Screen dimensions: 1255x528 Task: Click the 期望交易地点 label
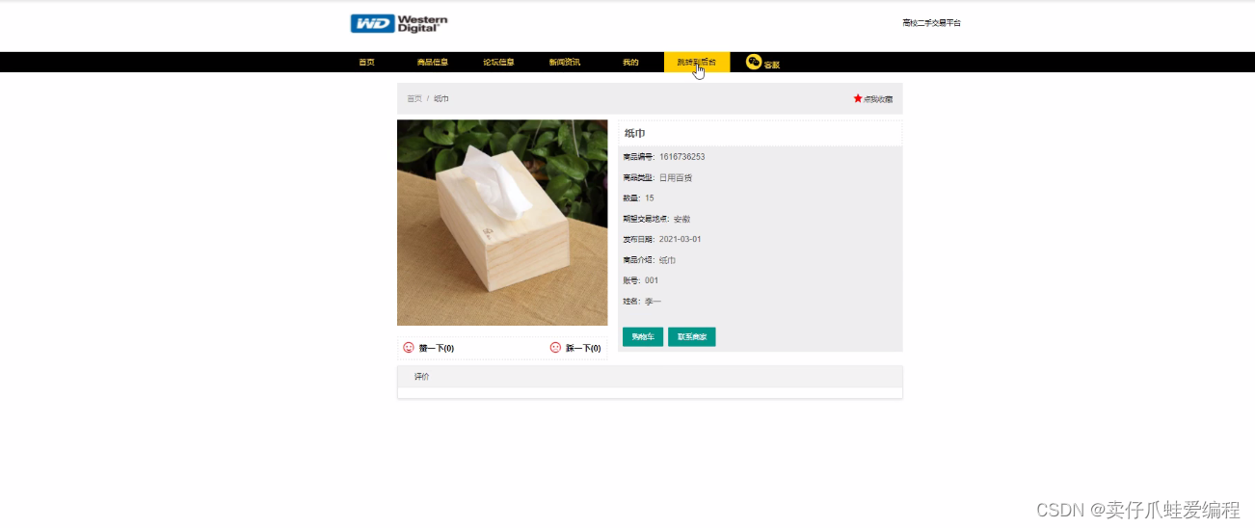tap(646, 220)
